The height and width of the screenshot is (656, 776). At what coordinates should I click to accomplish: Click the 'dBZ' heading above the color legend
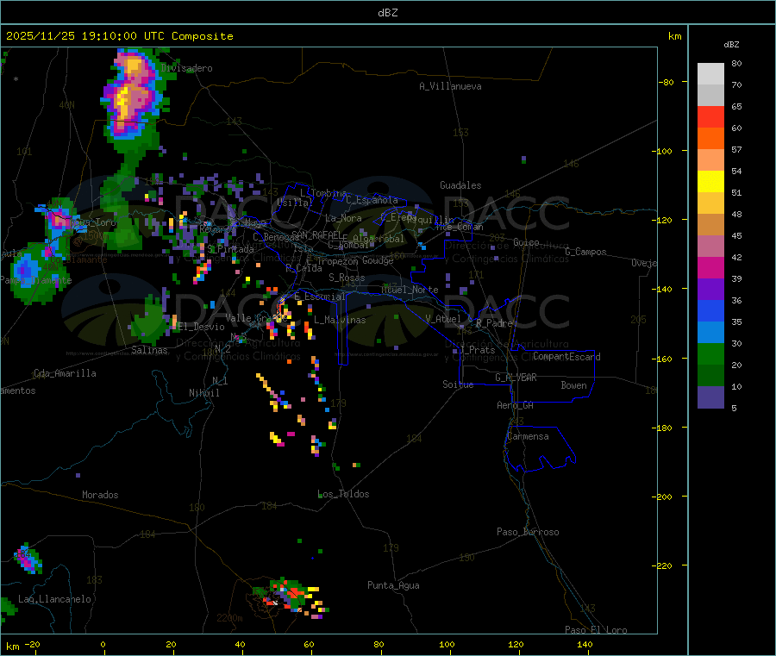(731, 45)
